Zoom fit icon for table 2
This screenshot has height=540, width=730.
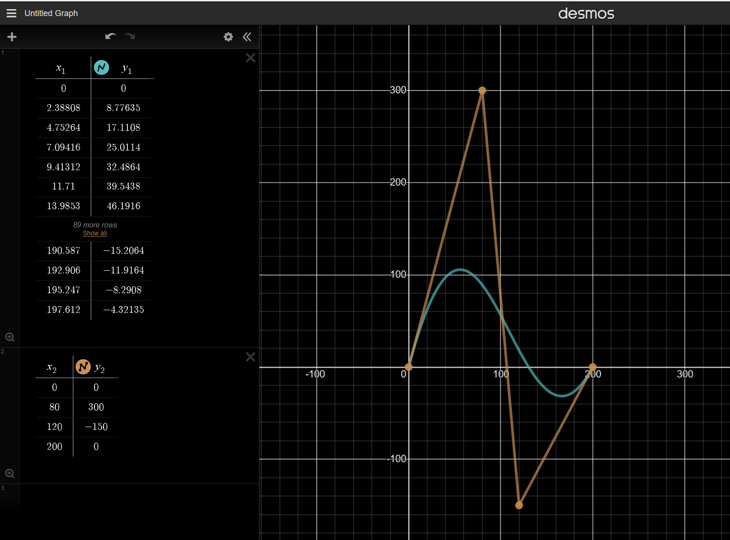click(10, 473)
